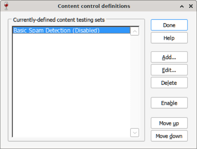Click the Wine glass icon in title bar

point(6,6)
